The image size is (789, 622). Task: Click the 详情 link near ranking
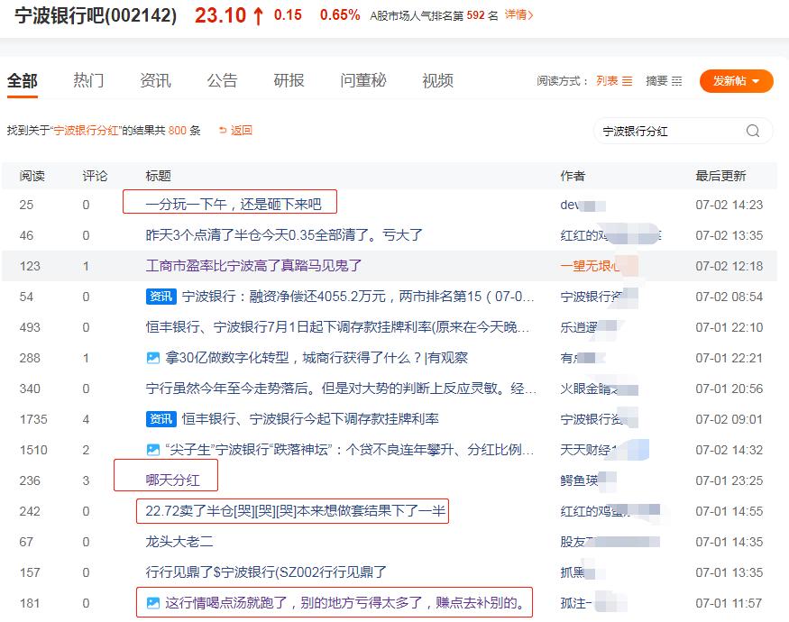518,15
